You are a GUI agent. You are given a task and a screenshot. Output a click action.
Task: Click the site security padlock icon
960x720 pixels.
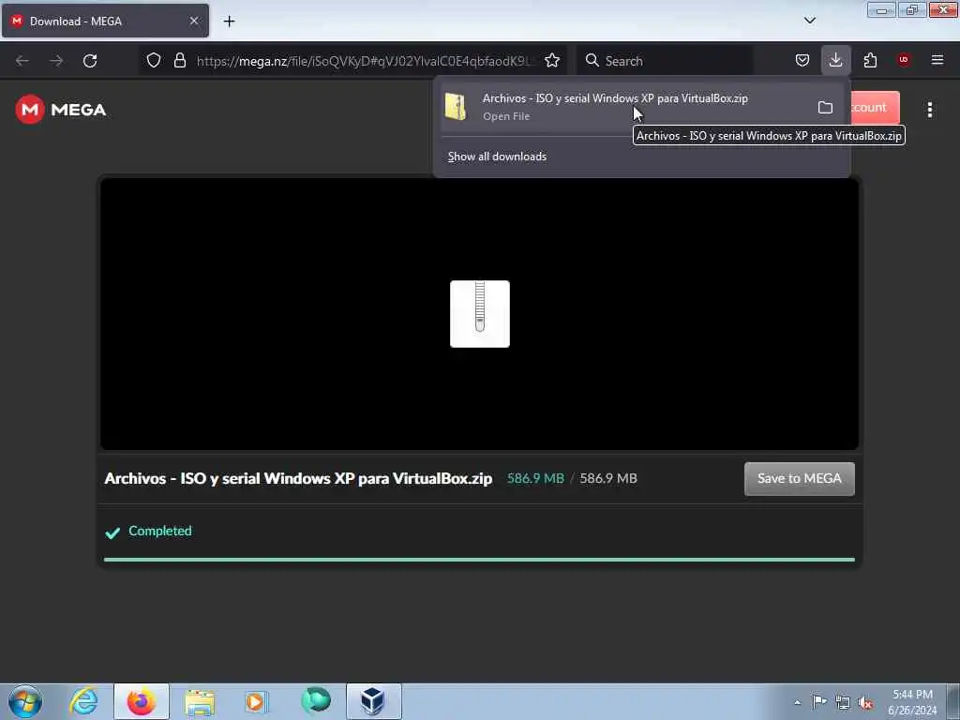(179, 60)
